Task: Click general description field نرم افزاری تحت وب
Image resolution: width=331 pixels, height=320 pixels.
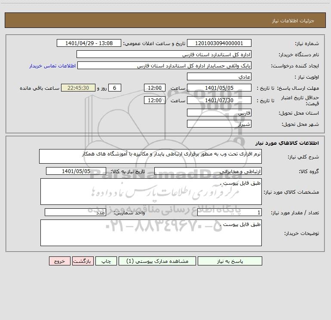Action: tap(150, 156)
